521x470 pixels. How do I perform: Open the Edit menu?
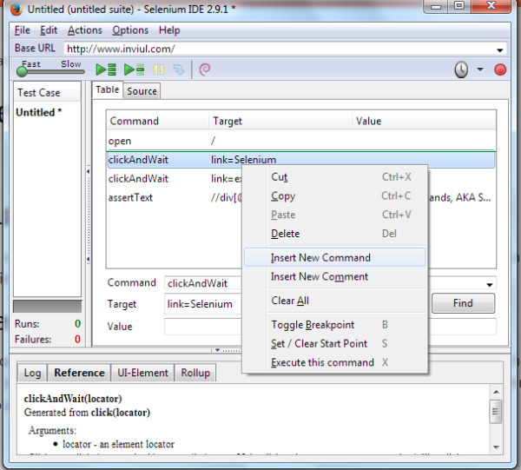coord(49,30)
